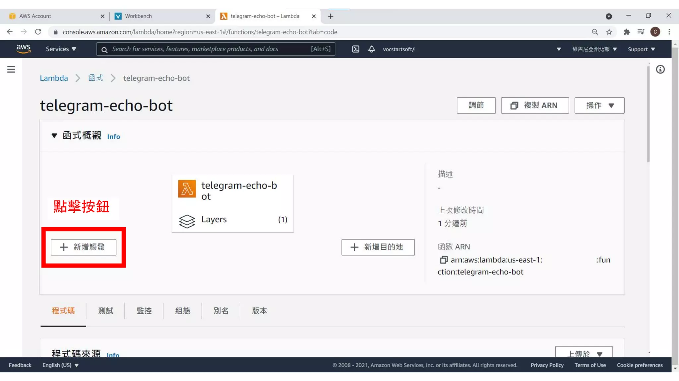The height and width of the screenshot is (381, 679).
Task: Click the AWS services search field
Action: 216,49
